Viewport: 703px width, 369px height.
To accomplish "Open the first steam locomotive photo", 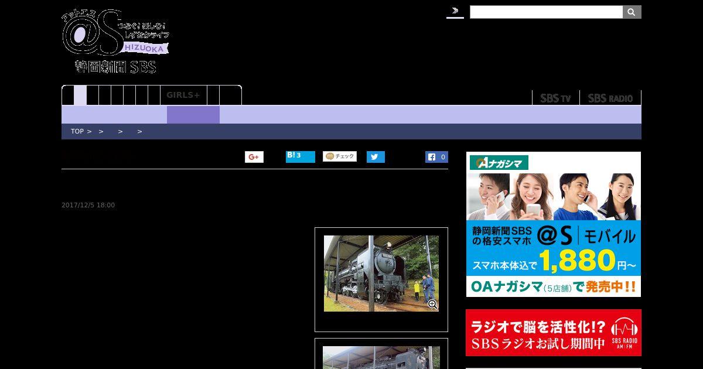I will pyautogui.click(x=381, y=274).
